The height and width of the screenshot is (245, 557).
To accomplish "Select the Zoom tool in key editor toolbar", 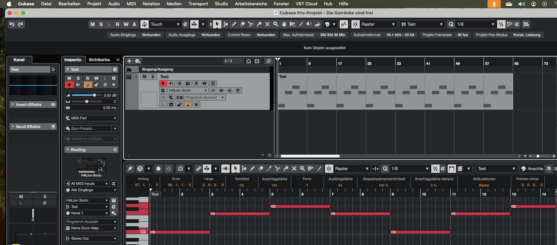I will pyautogui.click(x=303, y=168).
